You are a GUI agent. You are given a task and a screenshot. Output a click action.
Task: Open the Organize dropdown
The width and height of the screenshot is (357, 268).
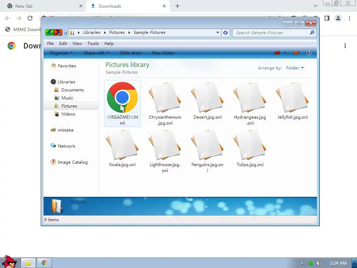[x=61, y=53]
